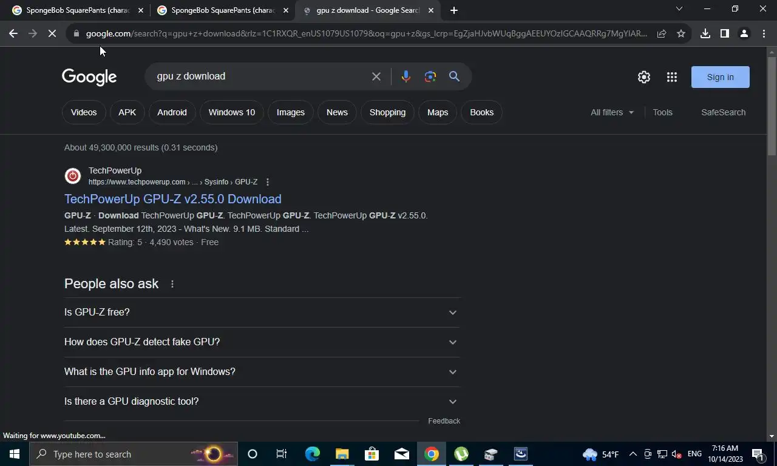Viewport: 777px width, 466px height.
Task: Open Cortana circle on taskbar
Action: click(253, 454)
